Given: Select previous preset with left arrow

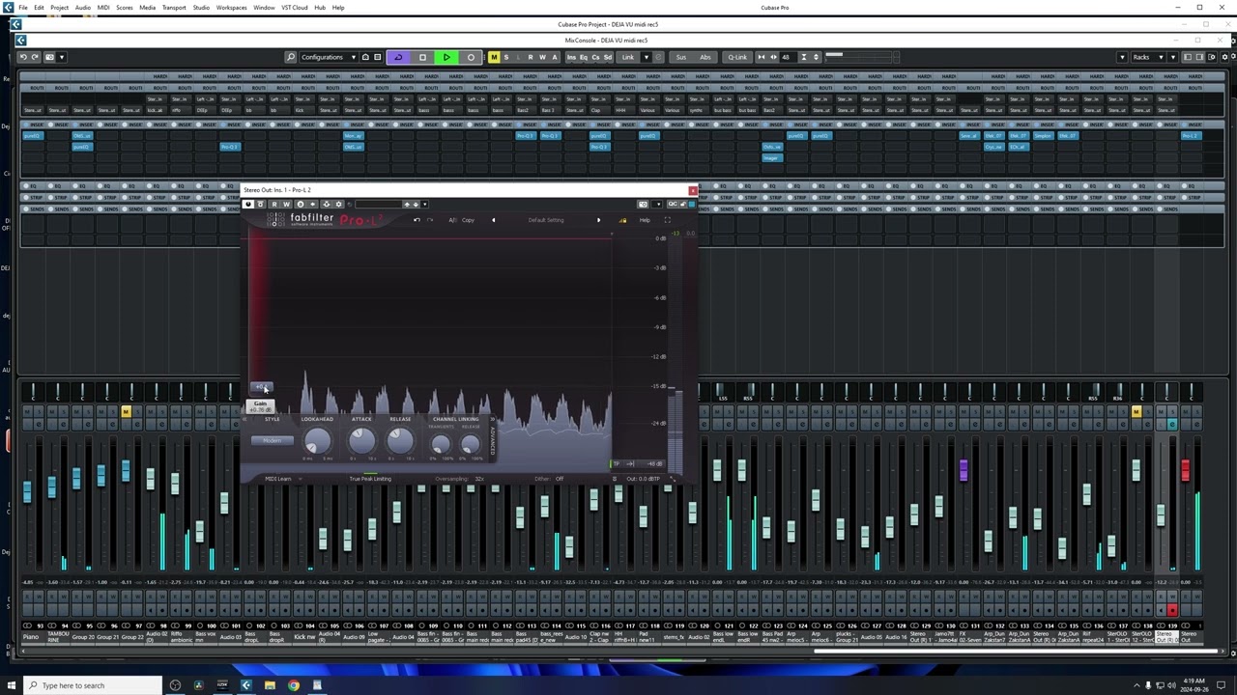Looking at the screenshot, I should [x=494, y=220].
